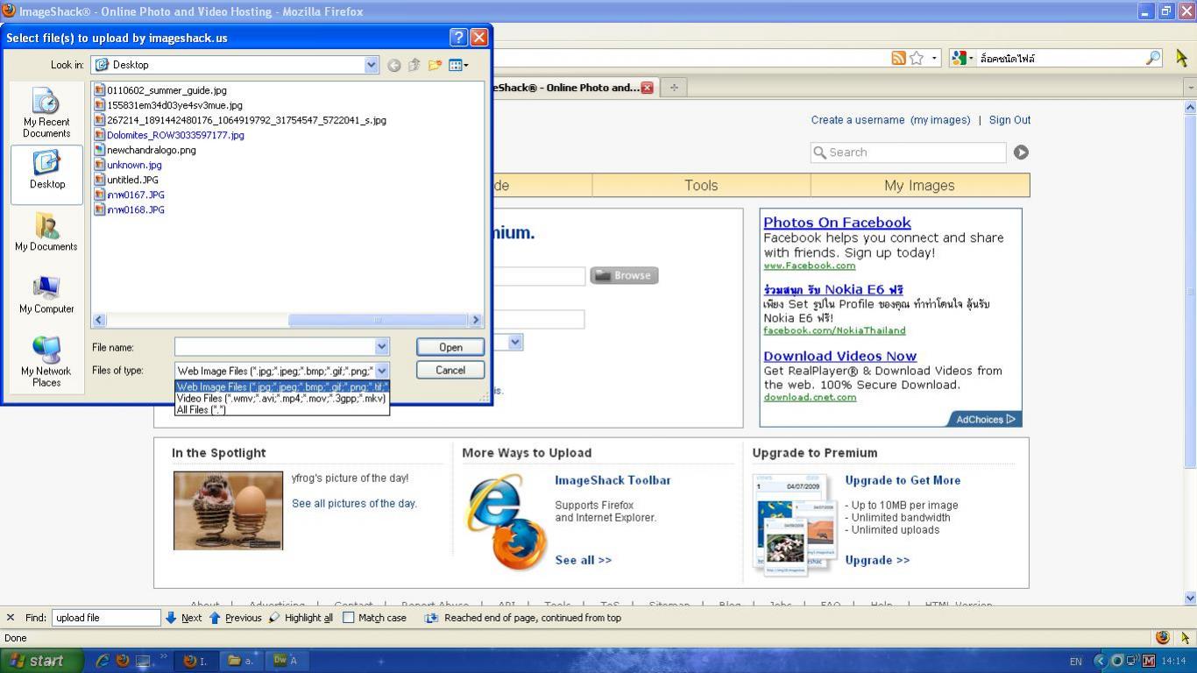Open the Tools tab on ImageShack
Viewport: 1197px width, 673px height.
point(701,185)
